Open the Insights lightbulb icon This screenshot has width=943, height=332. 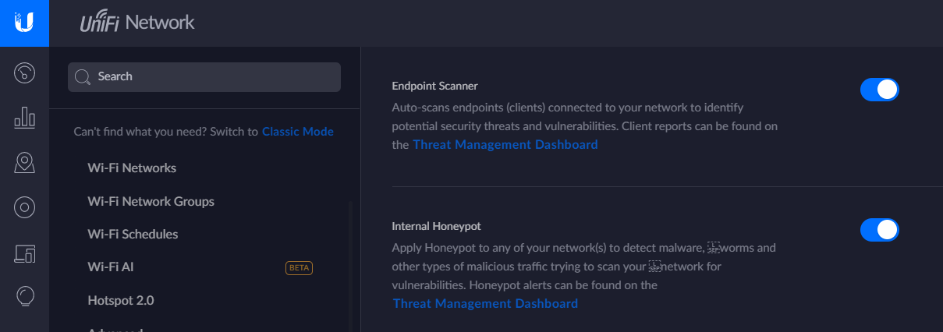coord(24,296)
